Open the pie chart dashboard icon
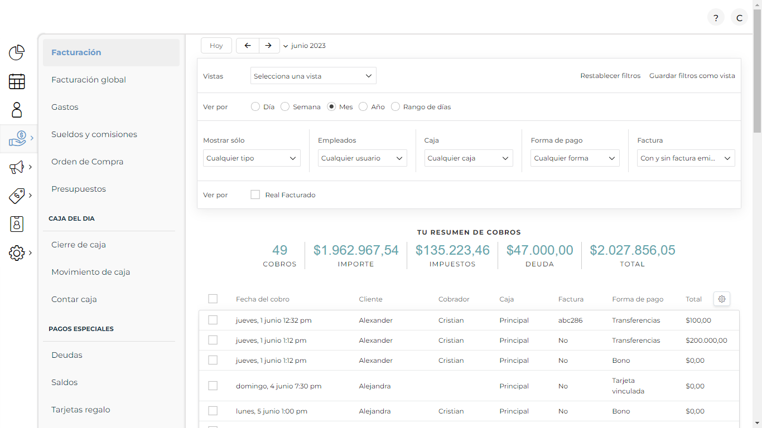The height and width of the screenshot is (428, 762). click(x=17, y=53)
